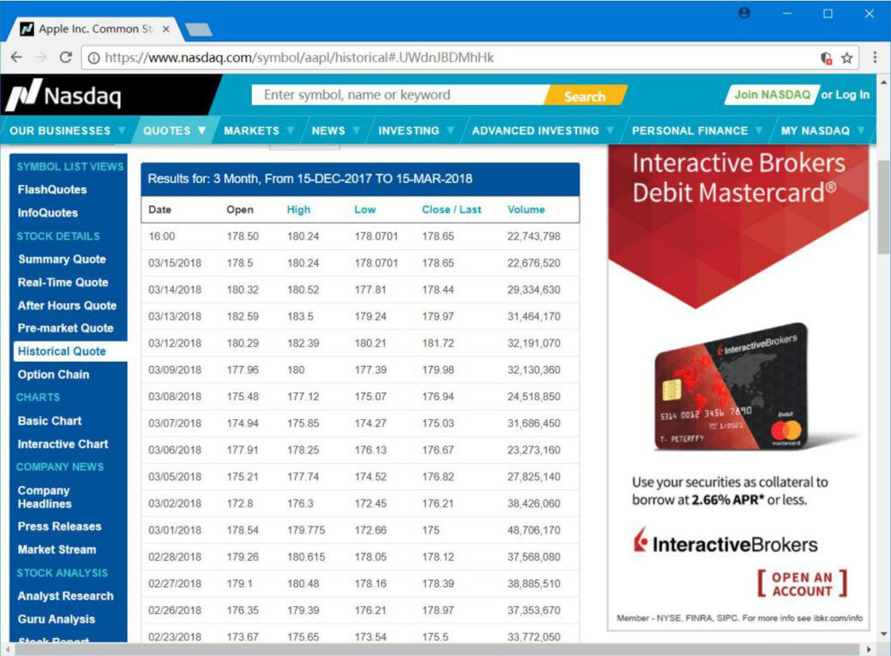Viewport: 891px width, 656px height.
Task: Open the Personal Finance menu
Action: point(698,131)
